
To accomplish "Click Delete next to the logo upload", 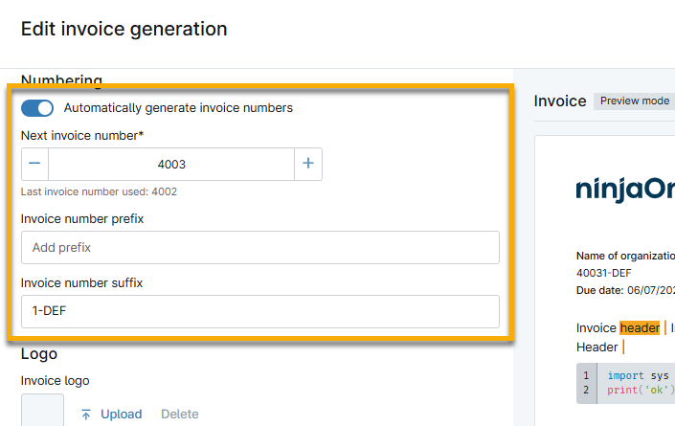I will 179,414.
